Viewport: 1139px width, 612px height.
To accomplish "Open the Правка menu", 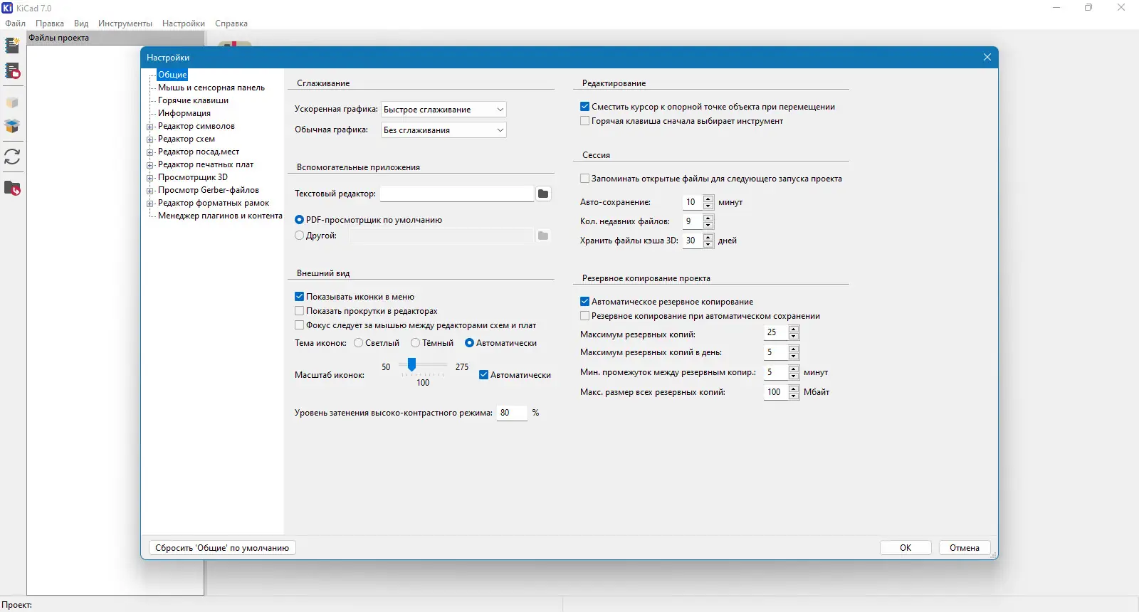I will coord(50,23).
